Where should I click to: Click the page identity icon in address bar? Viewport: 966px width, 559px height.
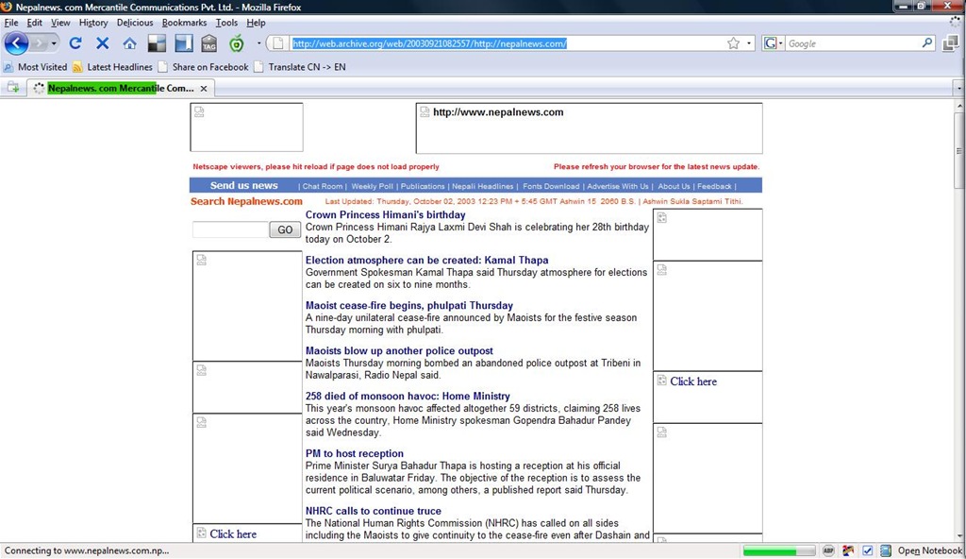[278, 43]
